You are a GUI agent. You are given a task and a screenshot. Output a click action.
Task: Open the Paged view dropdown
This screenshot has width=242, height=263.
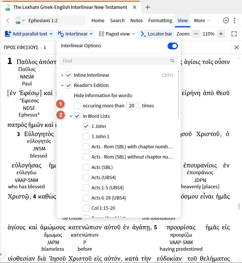tap(117, 34)
